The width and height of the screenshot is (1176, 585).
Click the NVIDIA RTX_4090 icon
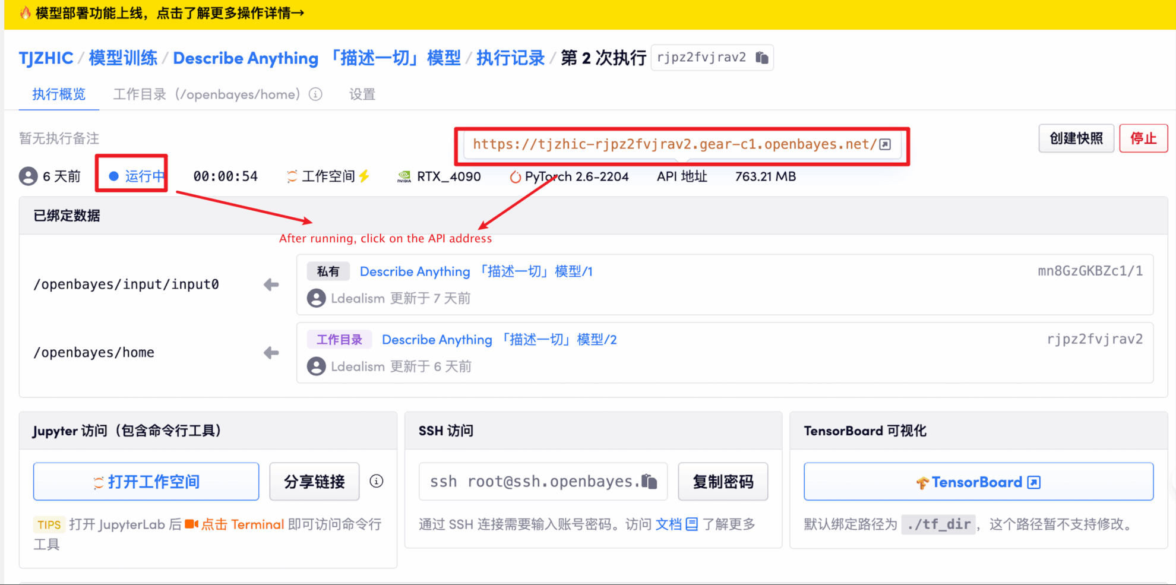[x=404, y=176]
